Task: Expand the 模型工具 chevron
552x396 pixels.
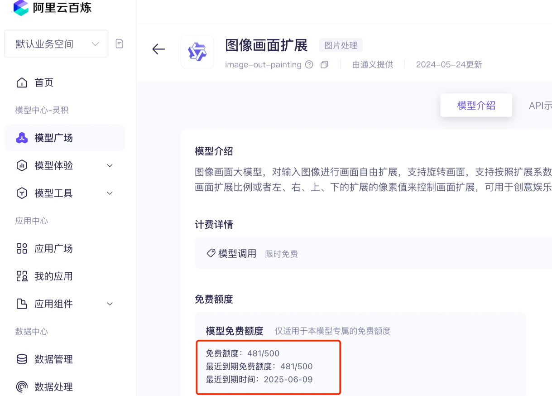Action: [110, 193]
